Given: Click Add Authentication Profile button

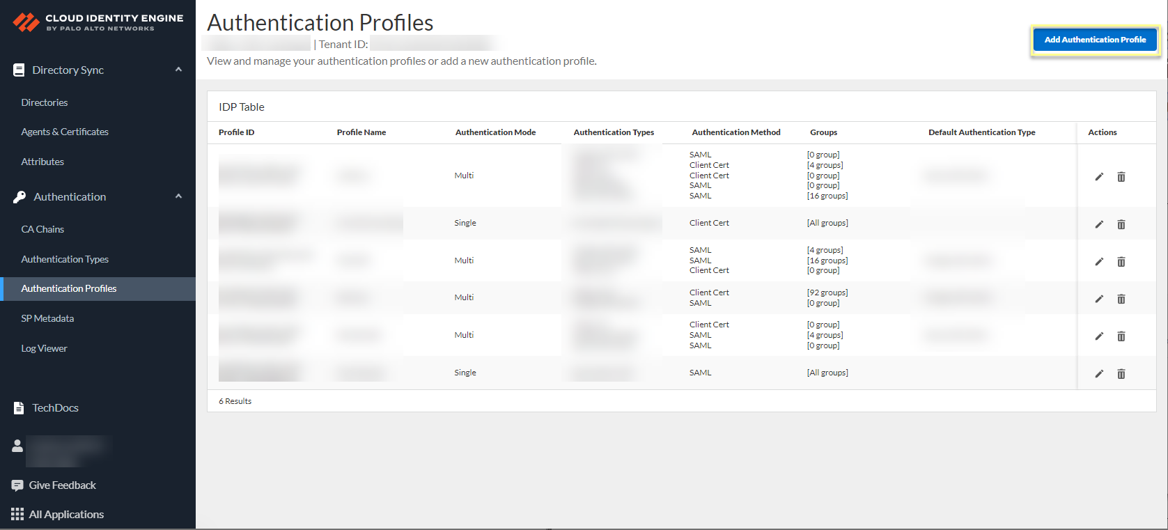Looking at the screenshot, I should (x=1095, y=40).
